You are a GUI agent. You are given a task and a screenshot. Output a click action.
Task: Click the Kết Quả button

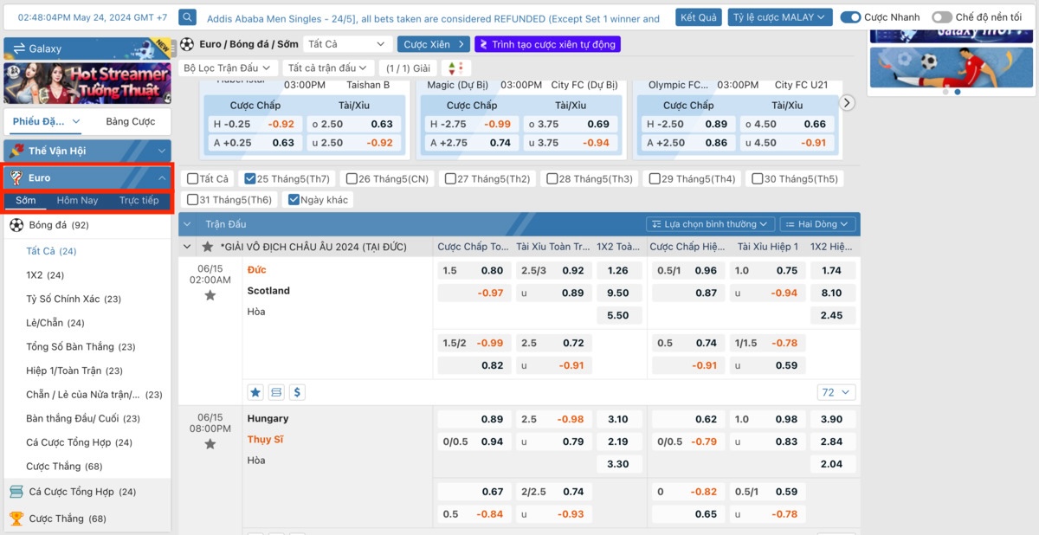tap(699, 17)
